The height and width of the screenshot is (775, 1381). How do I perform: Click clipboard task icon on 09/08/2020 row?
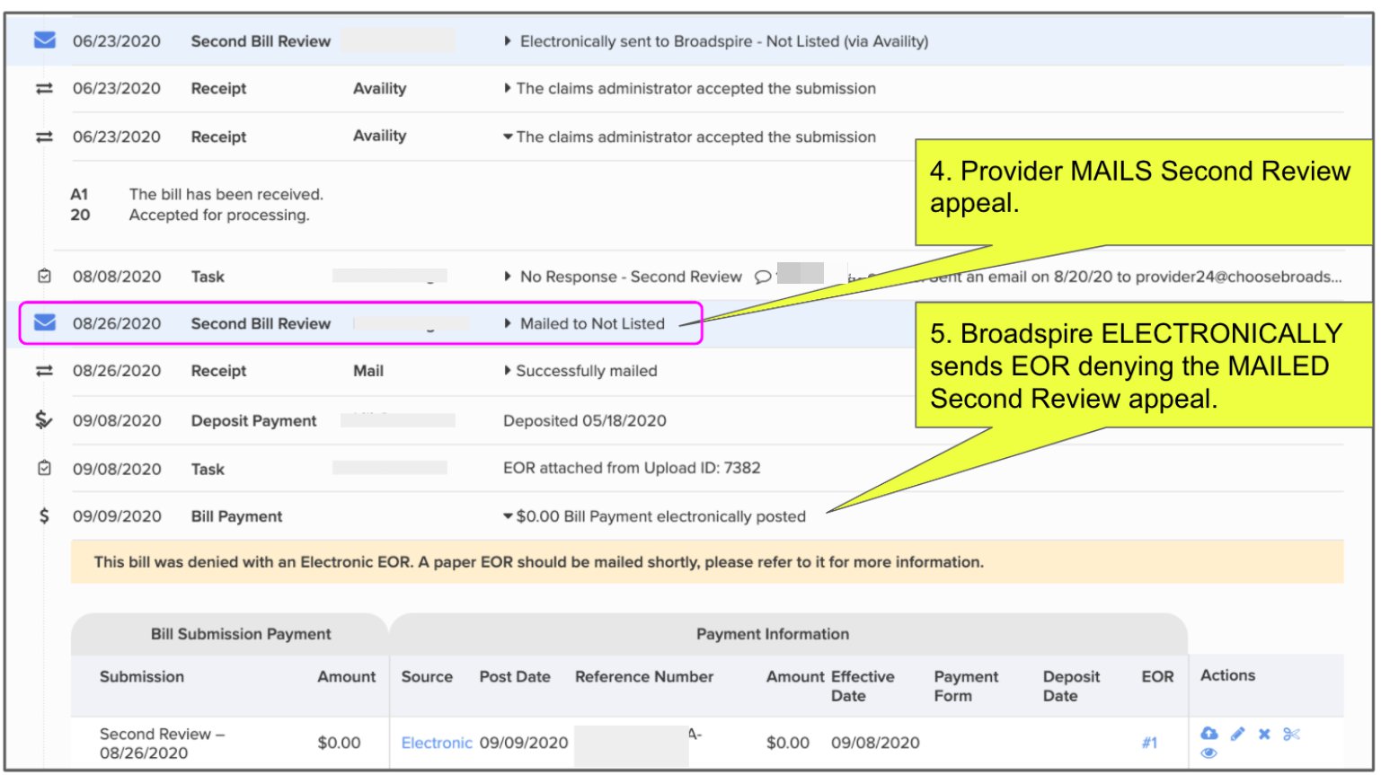click(44, 468)
